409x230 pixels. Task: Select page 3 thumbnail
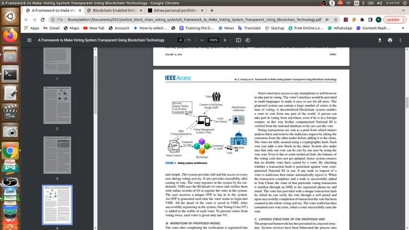point(57,155)
